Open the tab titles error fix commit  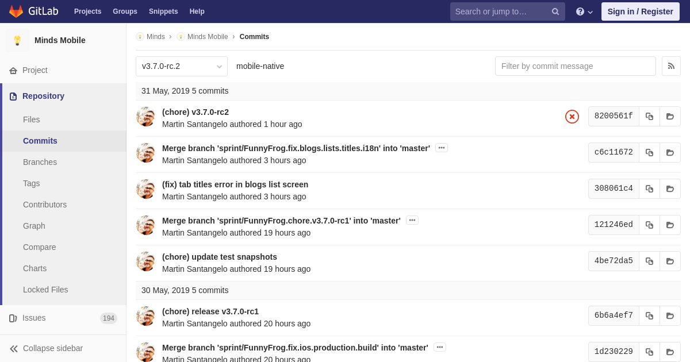coord(235,184)
